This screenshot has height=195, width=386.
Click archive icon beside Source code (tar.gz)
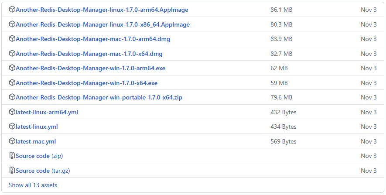(x=12, y=171)
